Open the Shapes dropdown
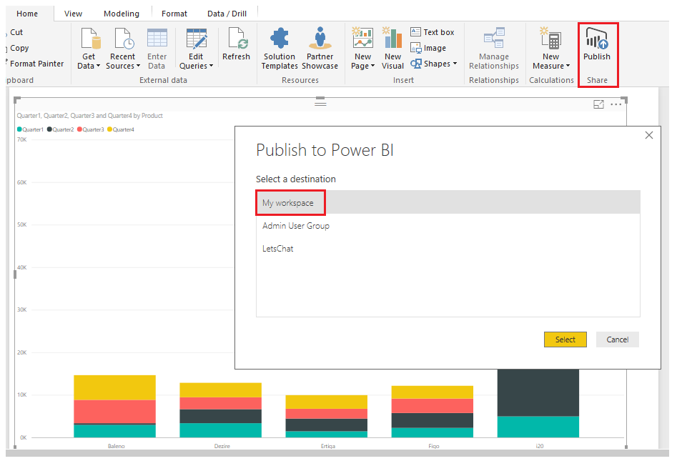The height and width of the screenshot is (461, 682). [x=434, y=64]
